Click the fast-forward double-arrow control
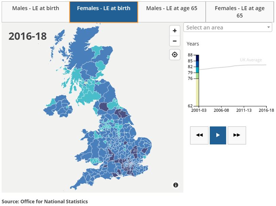276x206 pixels. point(237,135)
